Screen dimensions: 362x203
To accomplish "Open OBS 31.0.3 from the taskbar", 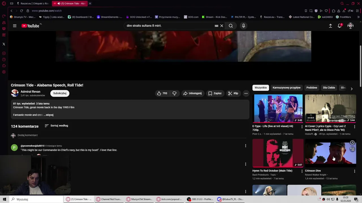I will point(200,199).
